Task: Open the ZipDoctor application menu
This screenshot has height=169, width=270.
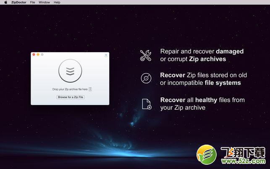Action: pyautogui.click(x=19, y=2)
